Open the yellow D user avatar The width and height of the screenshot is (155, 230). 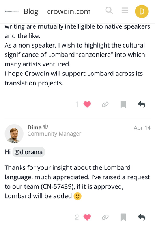[142, 11]
